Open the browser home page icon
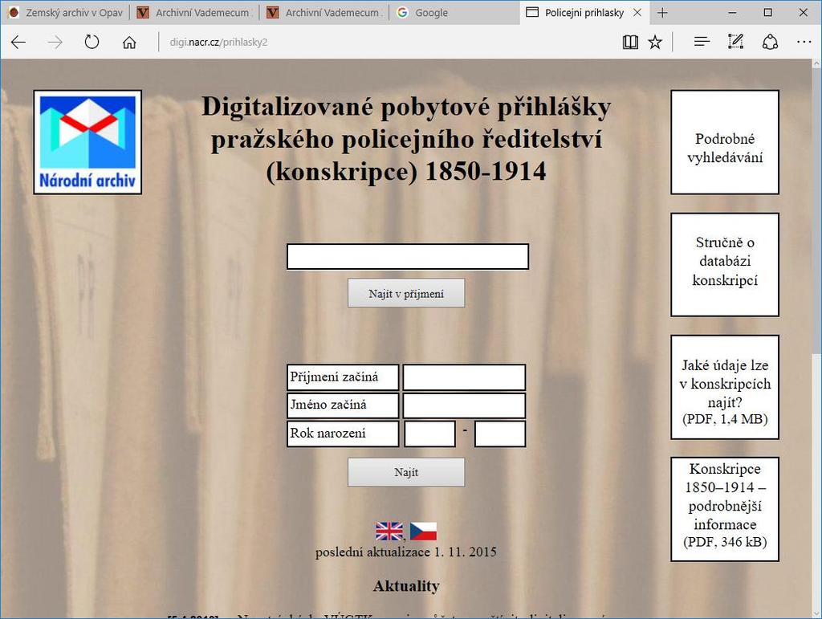Viewport: 822px width, 619px height. tap(129, 42)
